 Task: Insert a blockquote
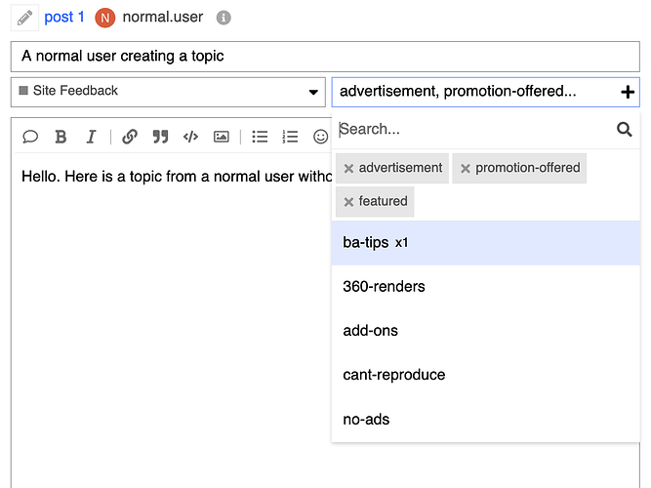point(160,137)
